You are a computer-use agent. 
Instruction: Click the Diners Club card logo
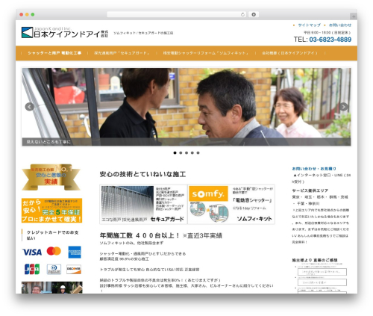pyautogui.click(x=54, y=269)
